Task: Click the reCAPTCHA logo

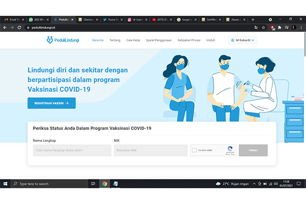Action: (x=230, y=148)
